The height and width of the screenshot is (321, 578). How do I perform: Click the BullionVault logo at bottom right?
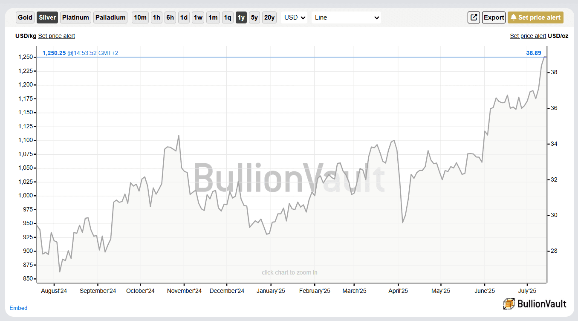(x=535, y=304)
